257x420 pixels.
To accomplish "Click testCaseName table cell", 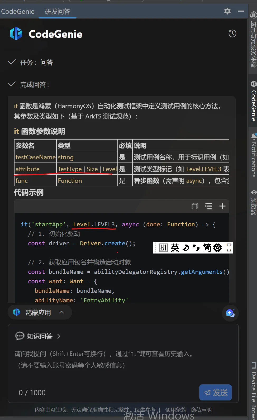I will pyautogui.click(x=35, y=157).
